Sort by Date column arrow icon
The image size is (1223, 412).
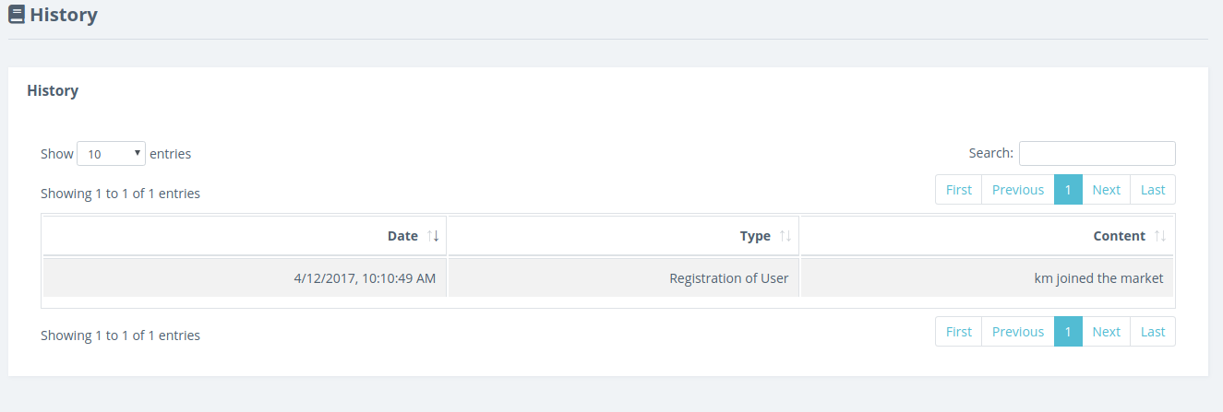(x=434, y=236)
